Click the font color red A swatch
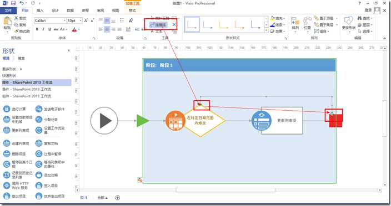Screen dimensions: 391x206 [74, 29]
